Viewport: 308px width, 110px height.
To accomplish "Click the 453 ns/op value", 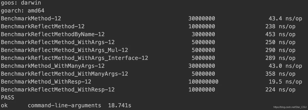I will pos(280,34).
